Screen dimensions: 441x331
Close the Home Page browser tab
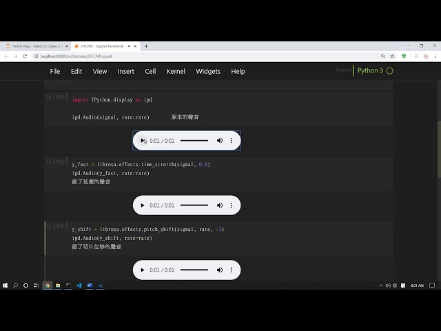tap(67, 46)
